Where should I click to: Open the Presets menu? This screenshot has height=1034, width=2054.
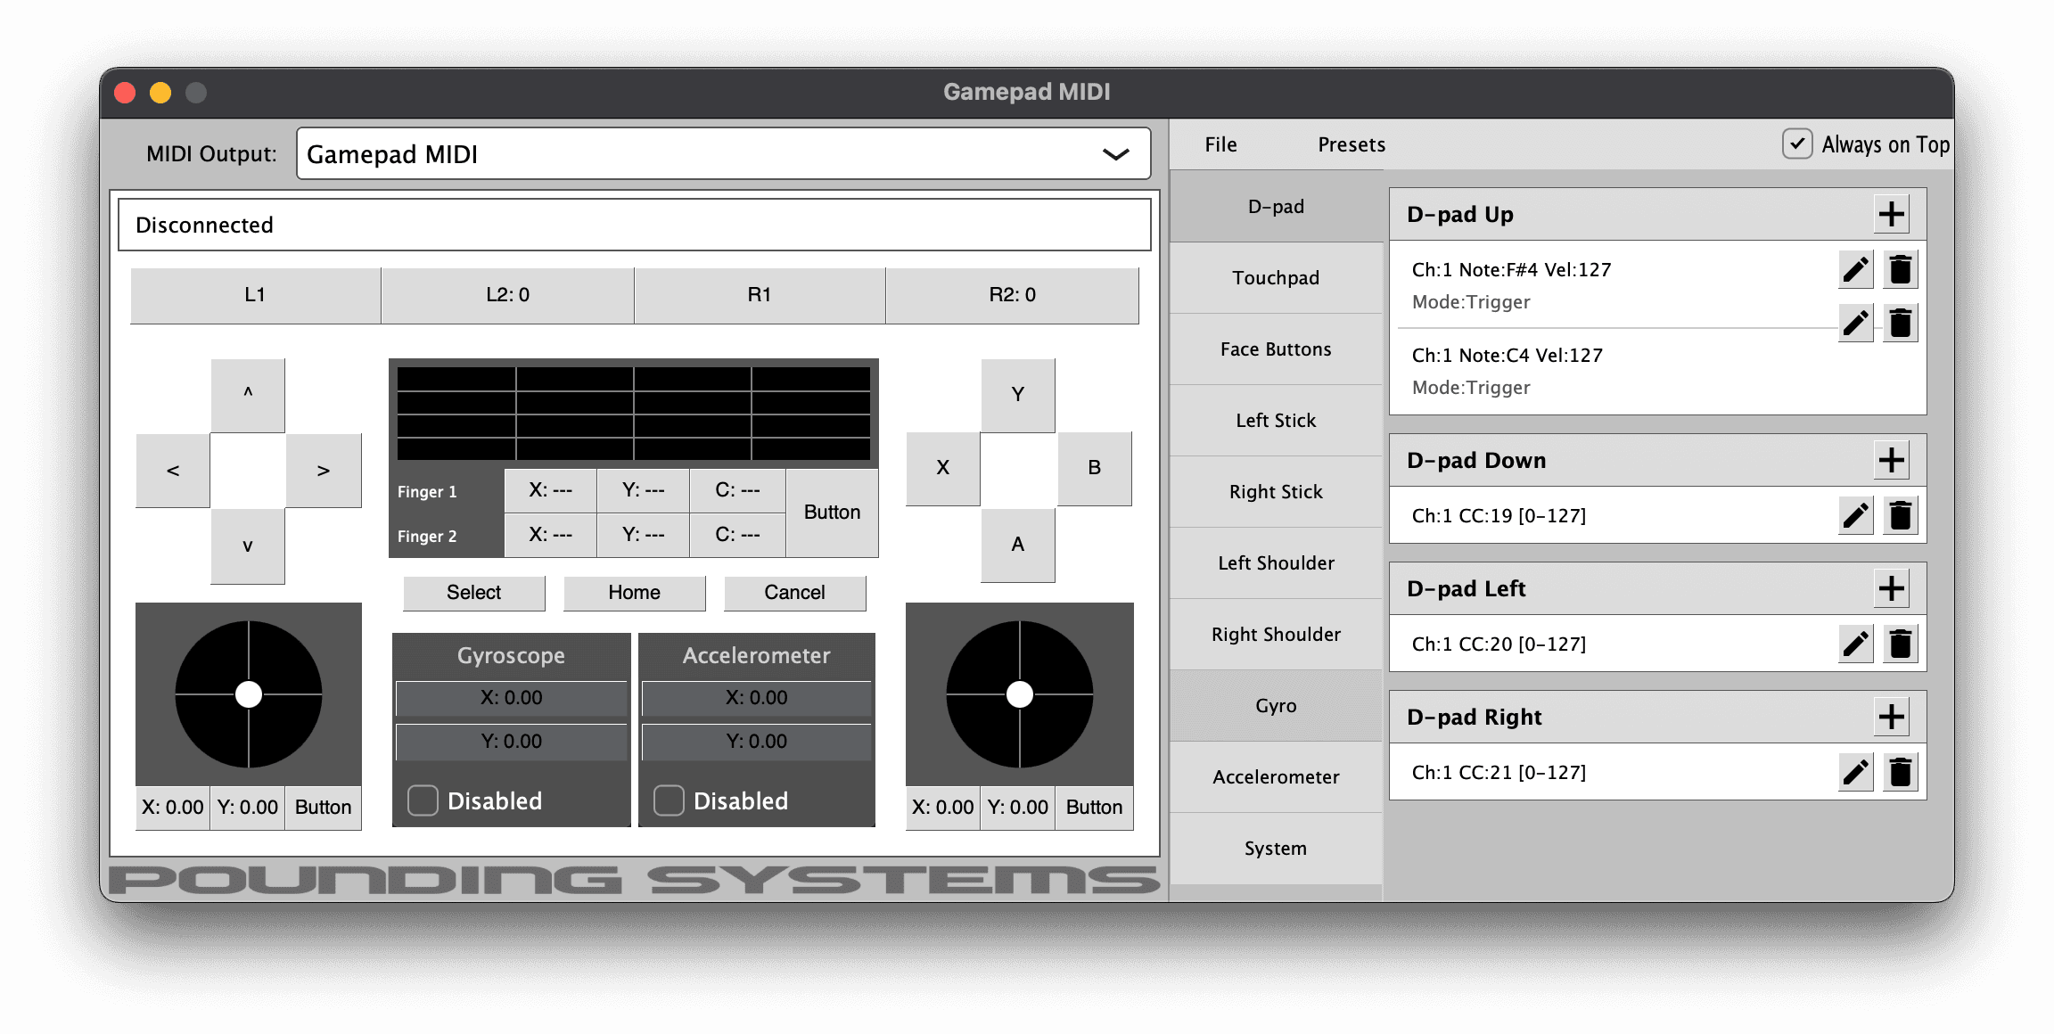(x=1350, y=144)
